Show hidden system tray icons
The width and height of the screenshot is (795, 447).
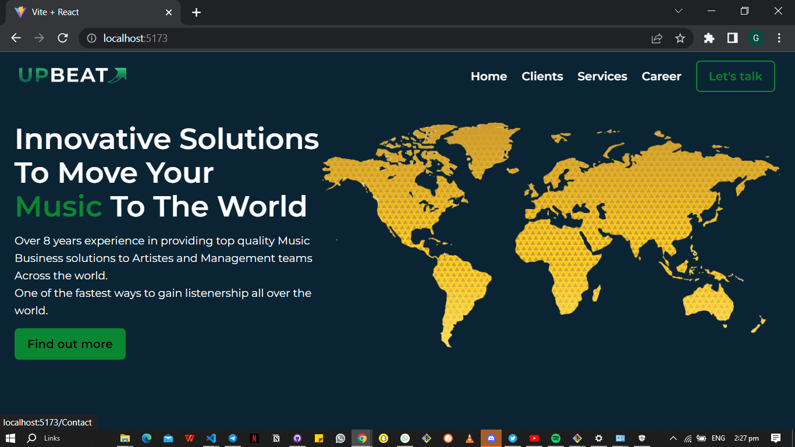(x=673, y=438)
